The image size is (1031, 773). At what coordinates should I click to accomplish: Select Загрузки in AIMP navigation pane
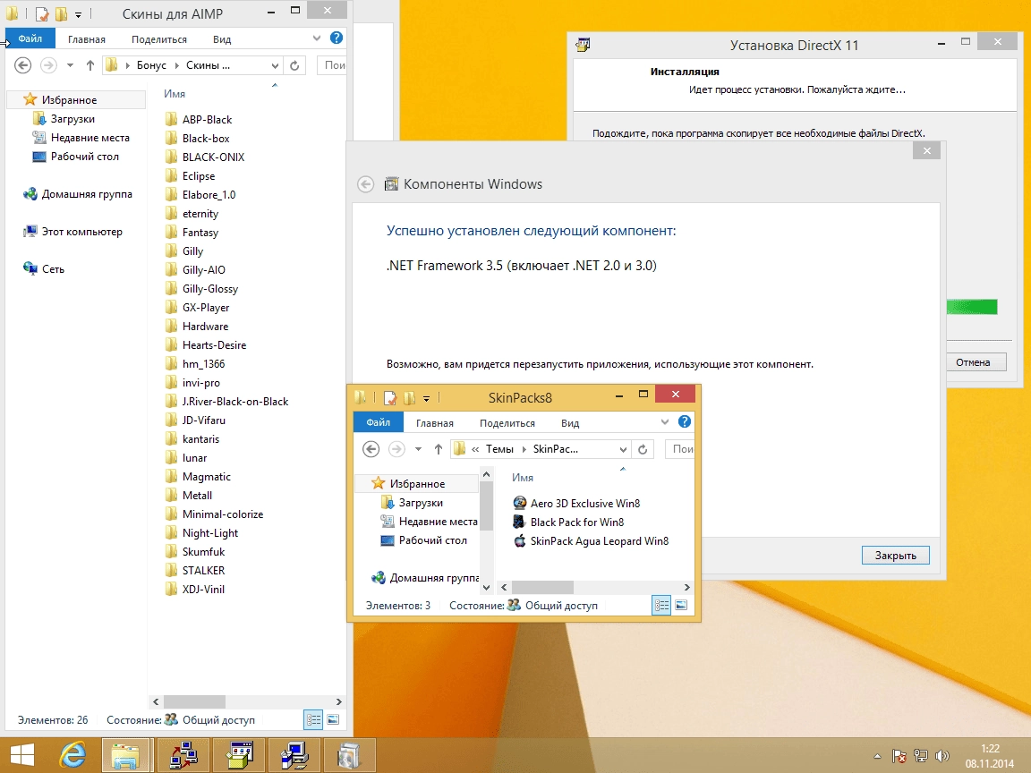pyautogui.click(x=72, y=119)
